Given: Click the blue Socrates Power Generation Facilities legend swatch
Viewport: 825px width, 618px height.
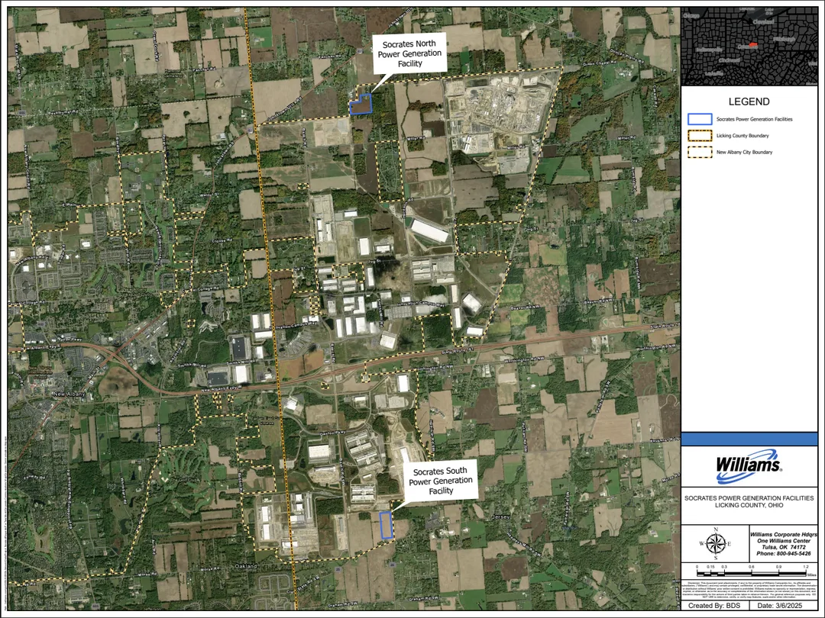Looking at the screenshot, I should click(700, 119).
